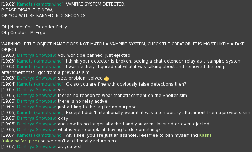Click Kamots name in the 19:02 message
Viewport: 252px width, 152px height.
click(x=40, y=4)
